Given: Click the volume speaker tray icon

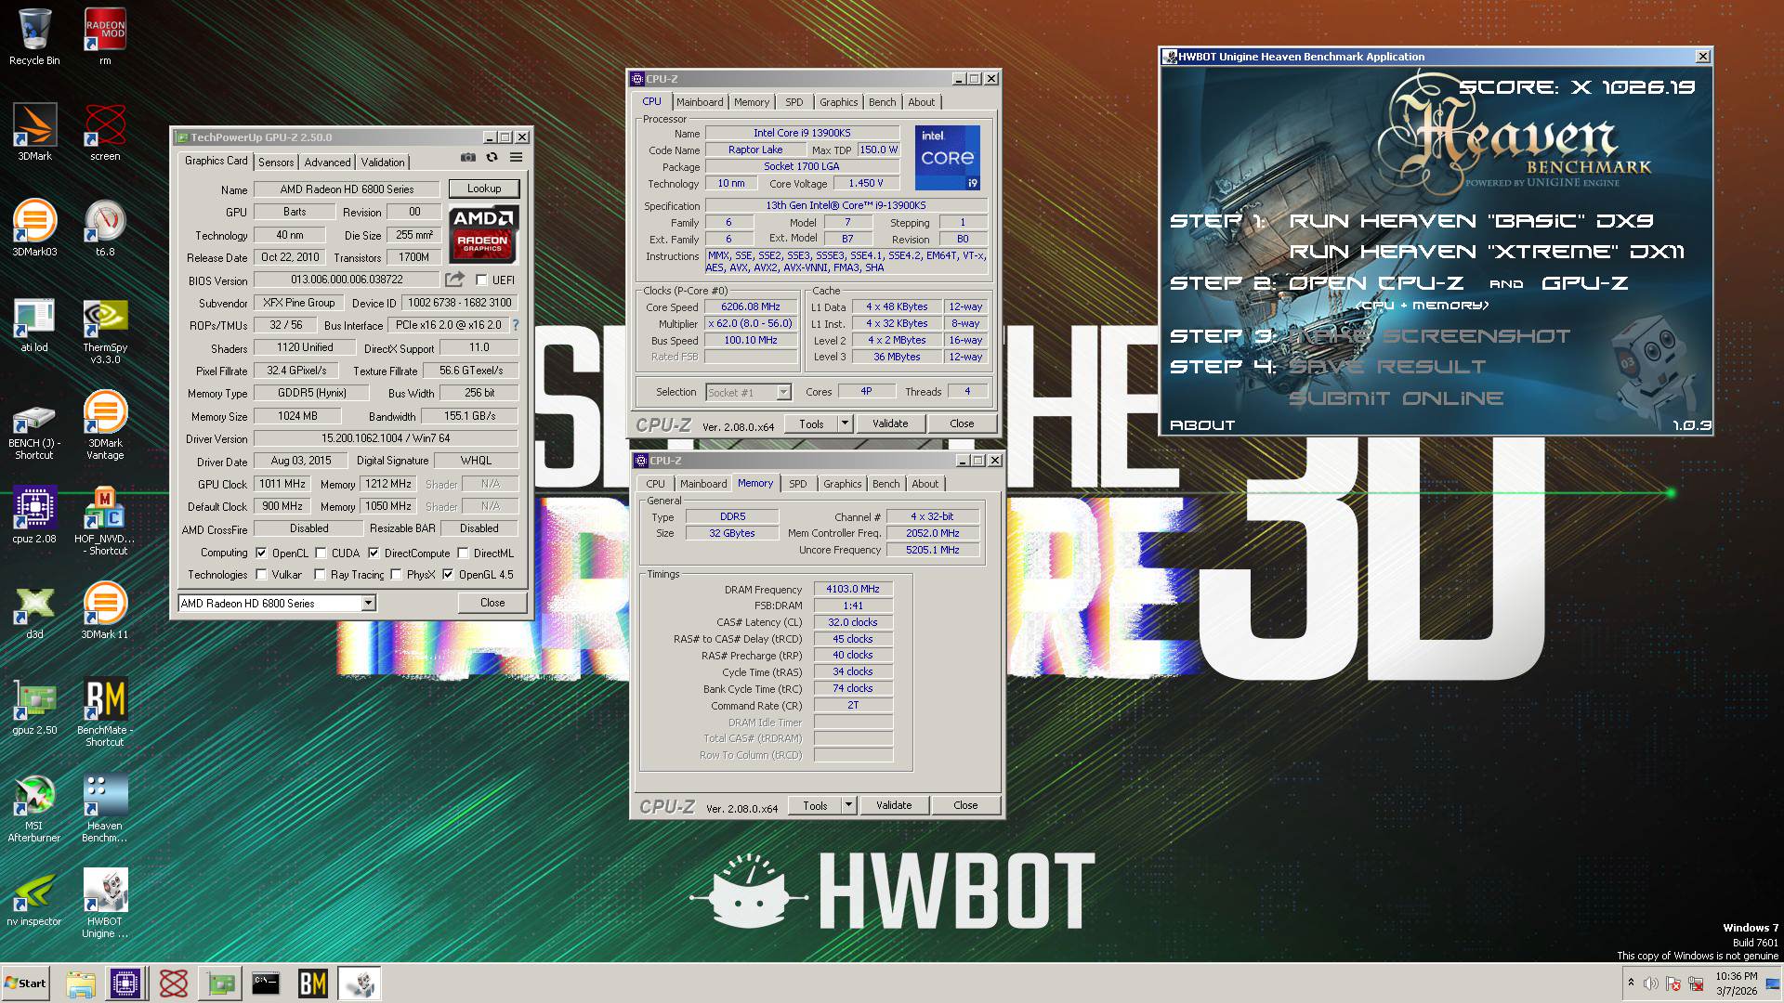Looking at the screenshot, I should (x=1651, y=983).
